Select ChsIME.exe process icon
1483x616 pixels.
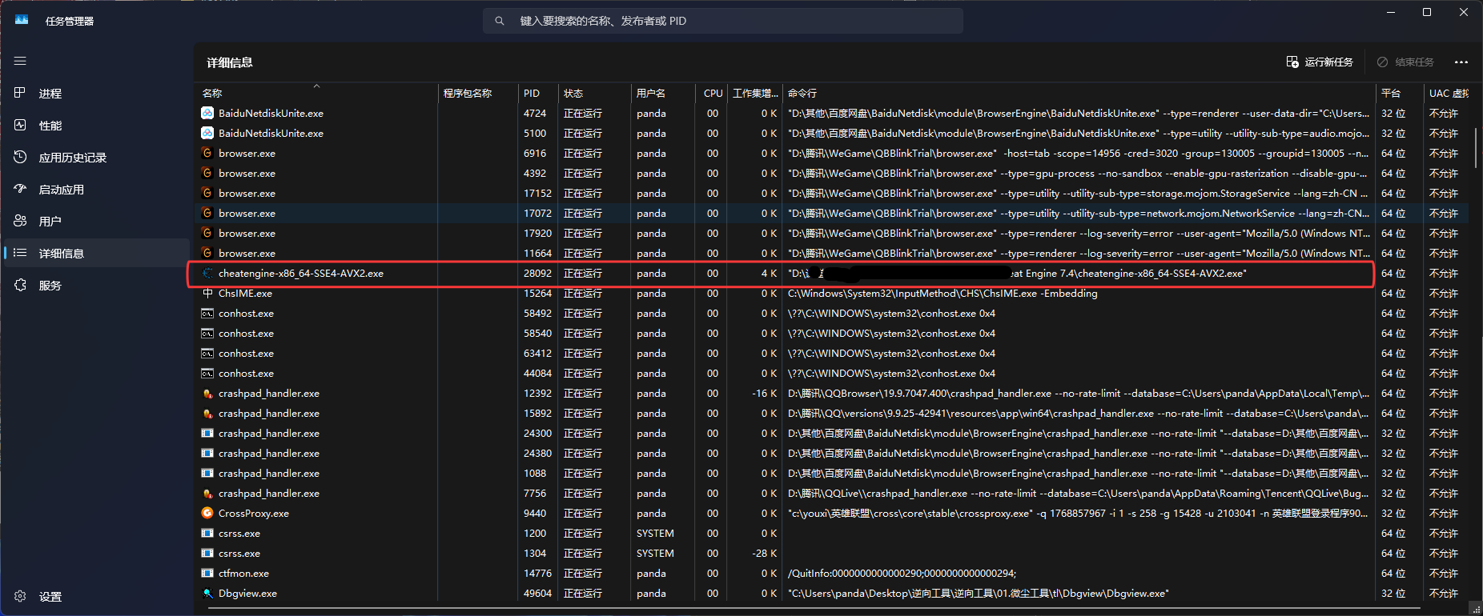pos(207,293)
